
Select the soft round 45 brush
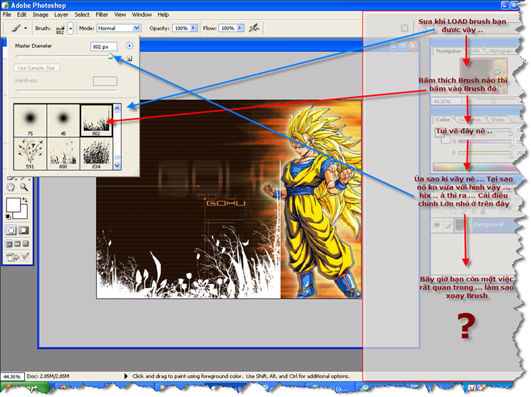click(x=63, y=120)
